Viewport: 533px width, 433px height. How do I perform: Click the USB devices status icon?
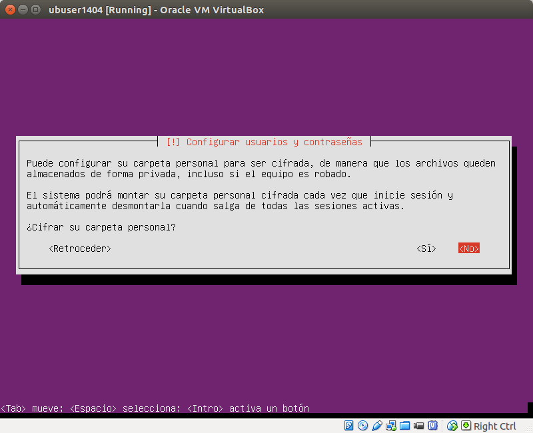[376, 426]
